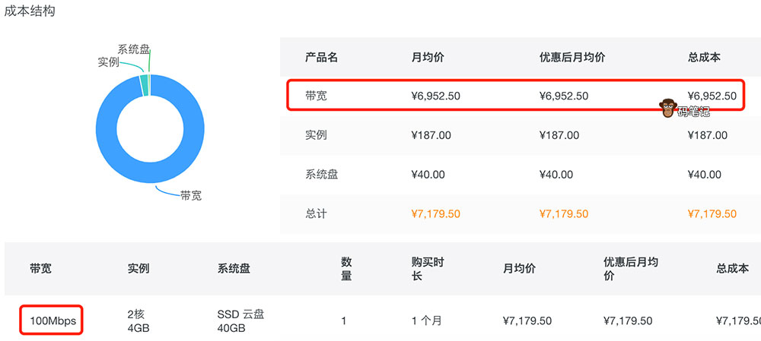
Task: Click the highlighted 100Mbps bandwidth value
Action: [52, 321]
